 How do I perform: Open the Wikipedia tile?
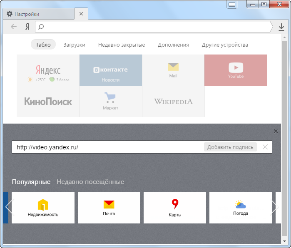[x=173, y=102]
